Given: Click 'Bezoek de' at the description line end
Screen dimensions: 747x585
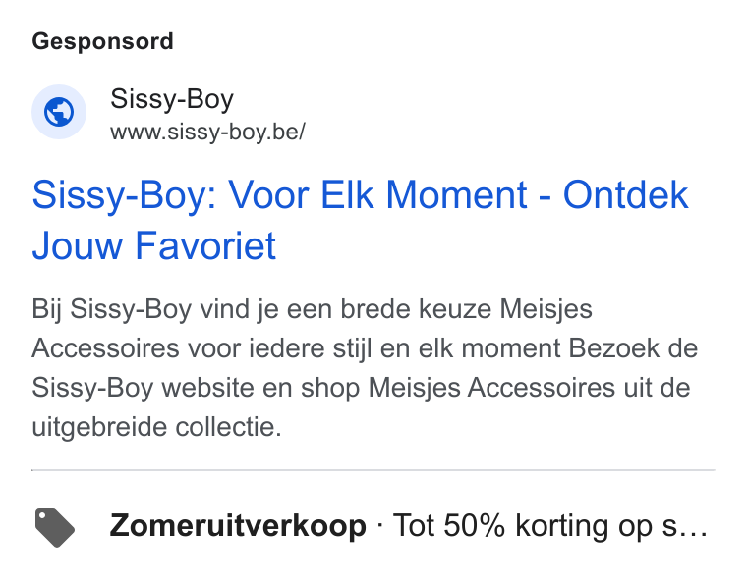Looking at the screenshot, I should 633,348.
